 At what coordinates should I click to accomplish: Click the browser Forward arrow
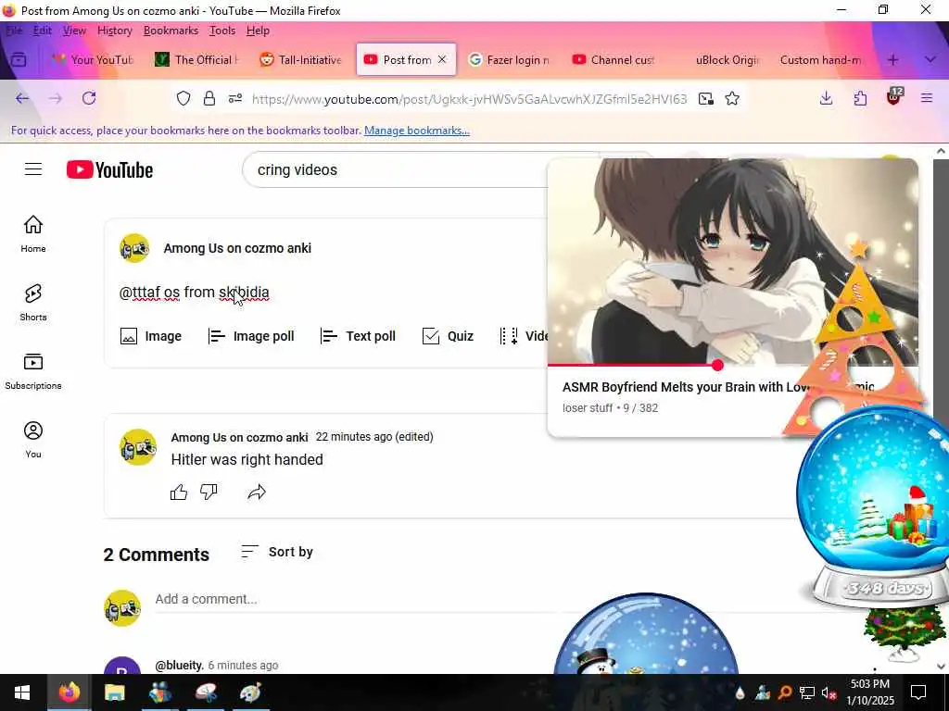56,98
